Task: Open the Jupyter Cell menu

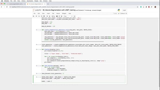Action: coord(53,13)
